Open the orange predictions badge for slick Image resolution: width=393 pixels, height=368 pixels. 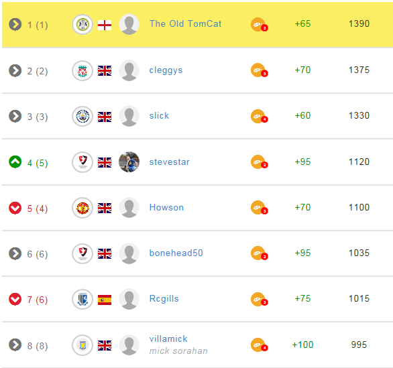coord(259,117)
